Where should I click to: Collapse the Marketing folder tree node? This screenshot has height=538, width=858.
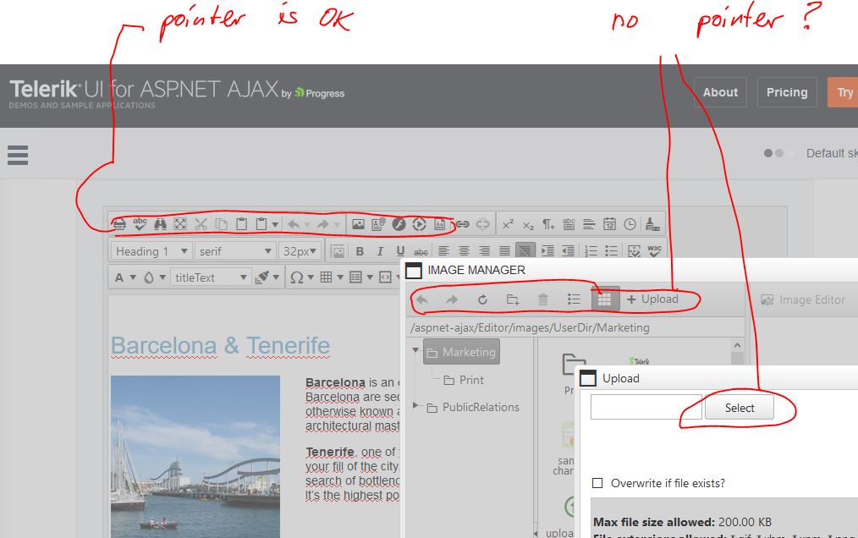(415, 350)
